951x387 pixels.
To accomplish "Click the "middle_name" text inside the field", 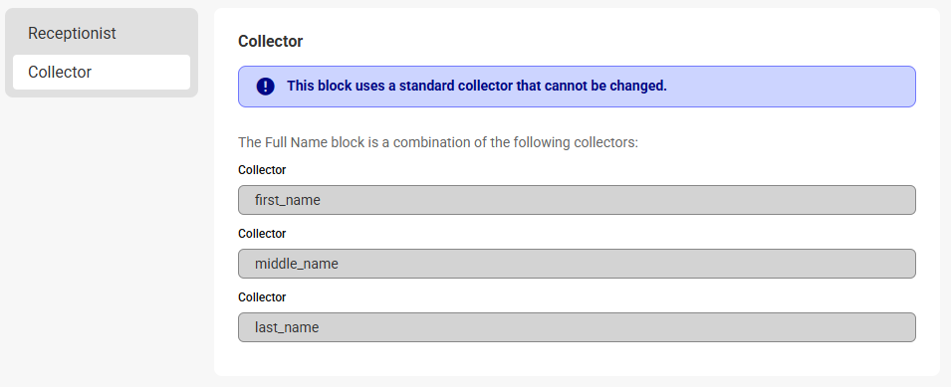I will coord(297,264).
